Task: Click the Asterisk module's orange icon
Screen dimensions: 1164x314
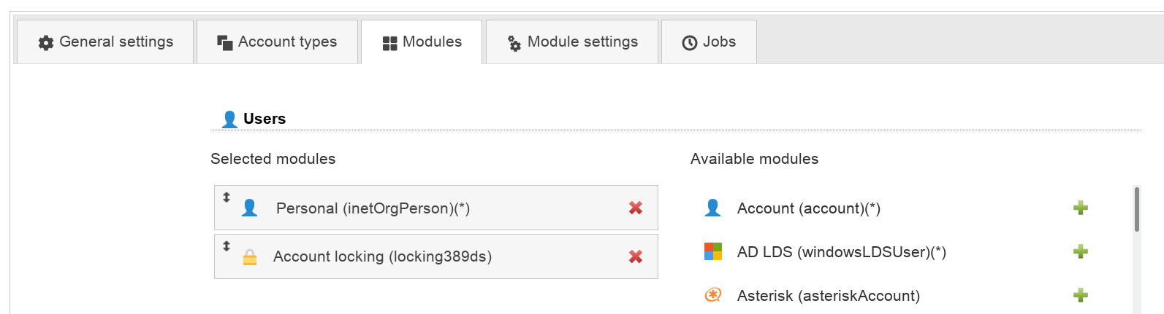Action: pos(712,295)
